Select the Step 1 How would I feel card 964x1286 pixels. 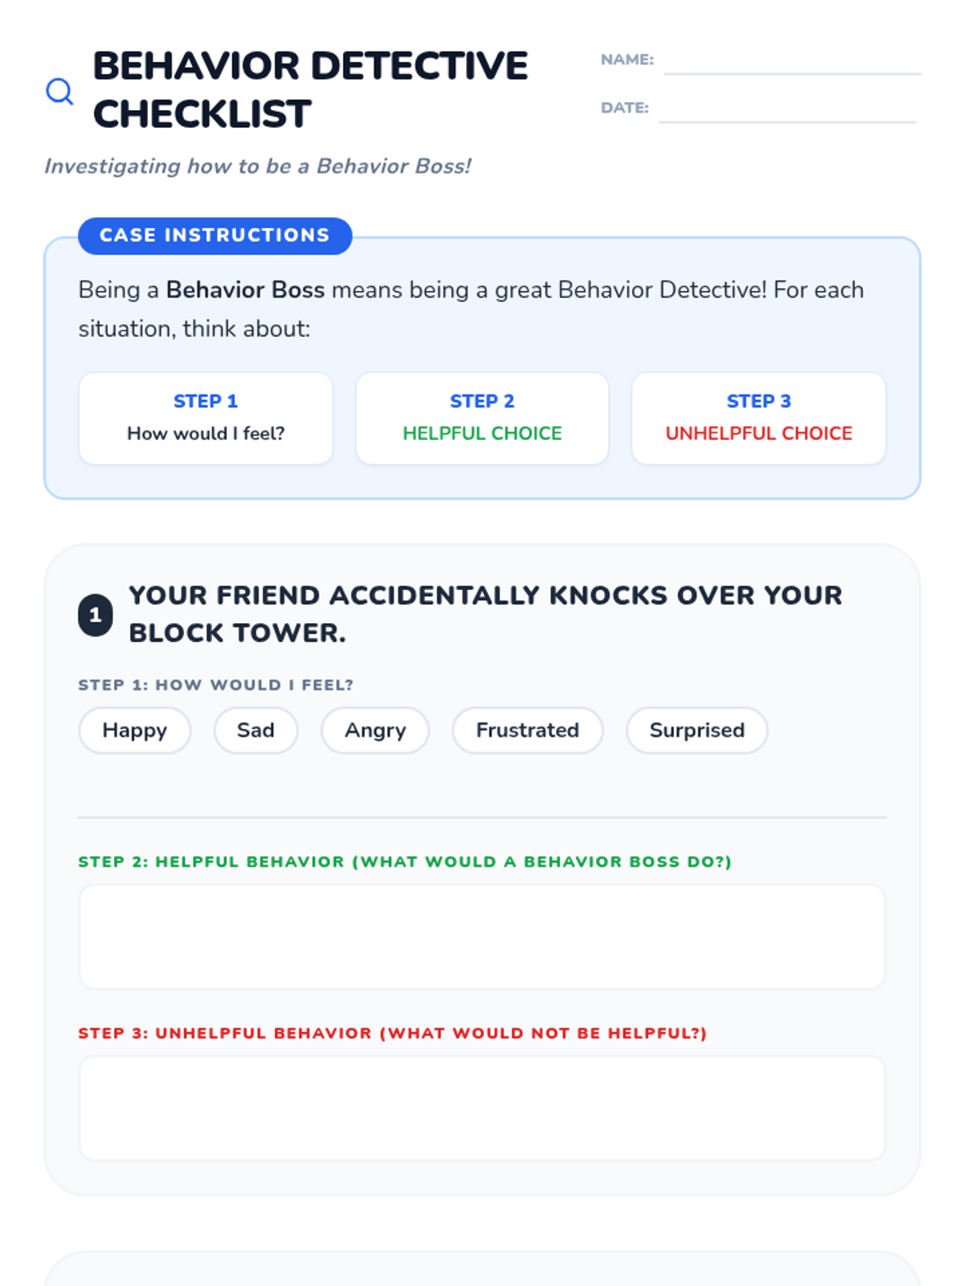click(206, 418)
